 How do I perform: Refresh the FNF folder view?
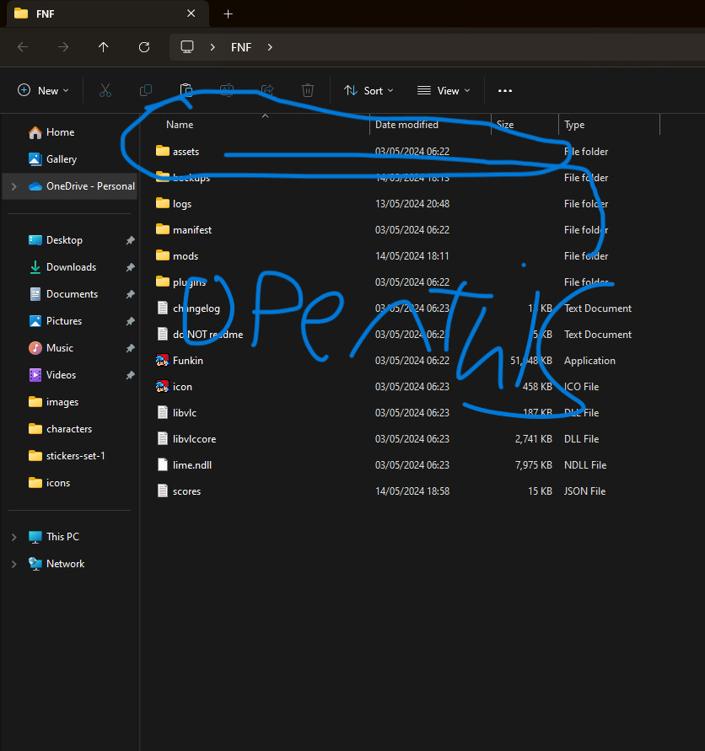pos(144,47)
